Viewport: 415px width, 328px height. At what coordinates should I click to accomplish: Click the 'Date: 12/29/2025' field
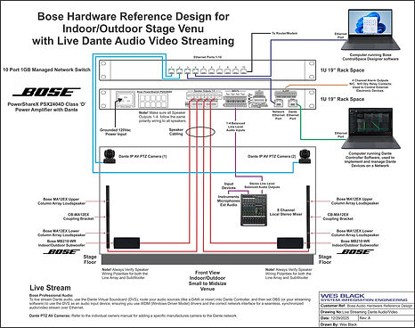point(339,318)
